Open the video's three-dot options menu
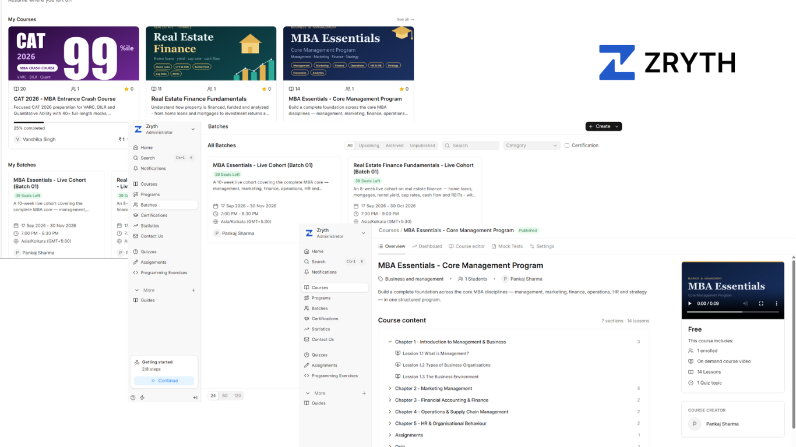Screen dimensions: 796x447 [x=776, y=304]
